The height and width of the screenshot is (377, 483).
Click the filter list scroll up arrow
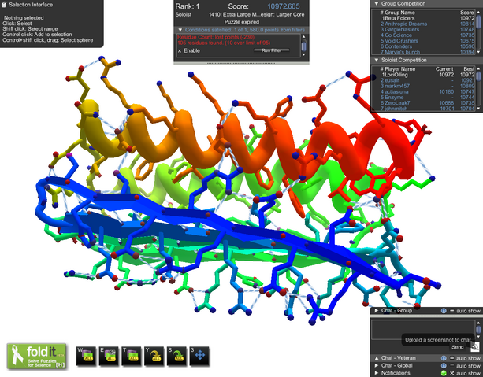[304, 37]
